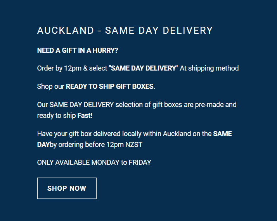This screenshot has width=277, height=221.
Task: Click the "Shop our" text
Action: pos(50,87)
